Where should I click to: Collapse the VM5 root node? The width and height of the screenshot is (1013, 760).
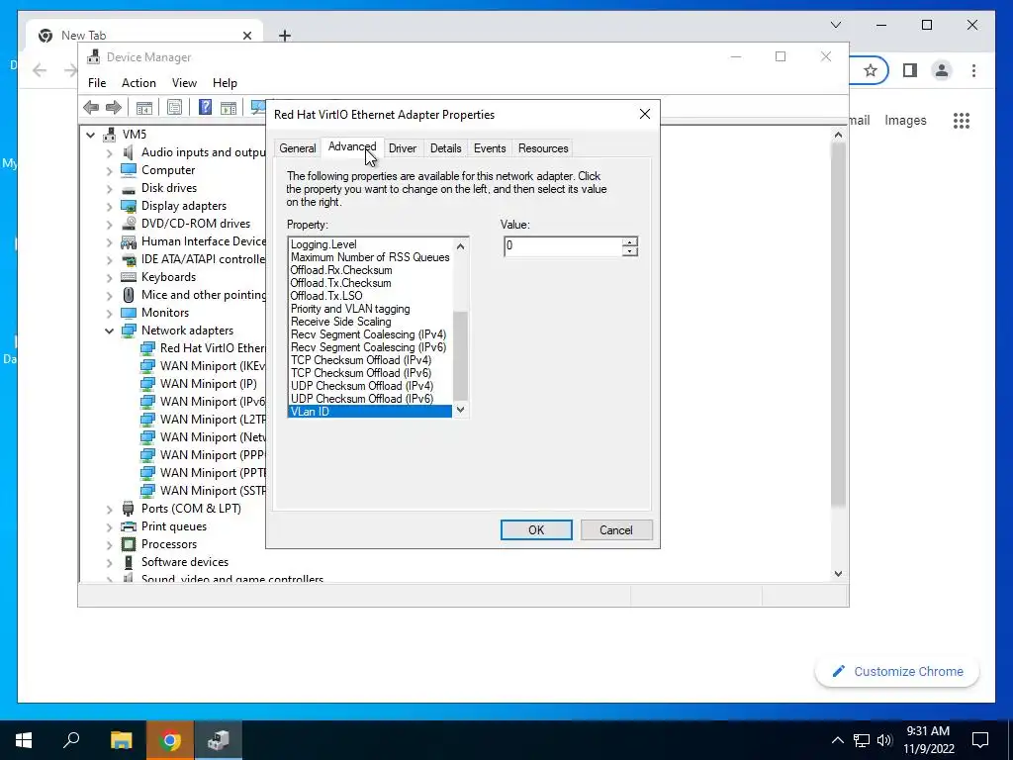pos(91,135)
